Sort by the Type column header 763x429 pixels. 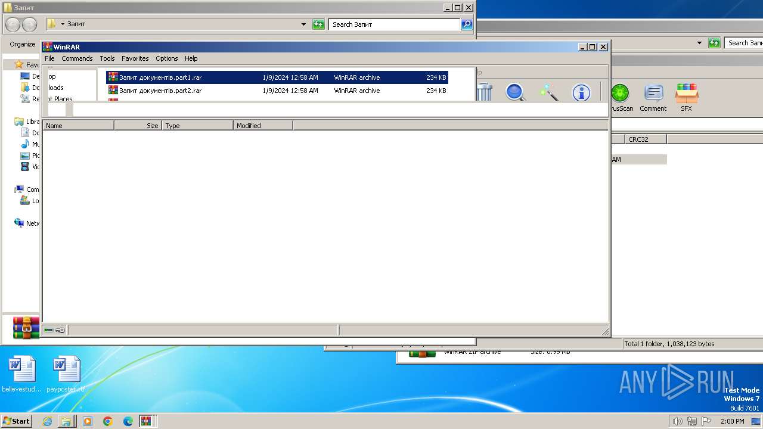(x=197, y=126)
